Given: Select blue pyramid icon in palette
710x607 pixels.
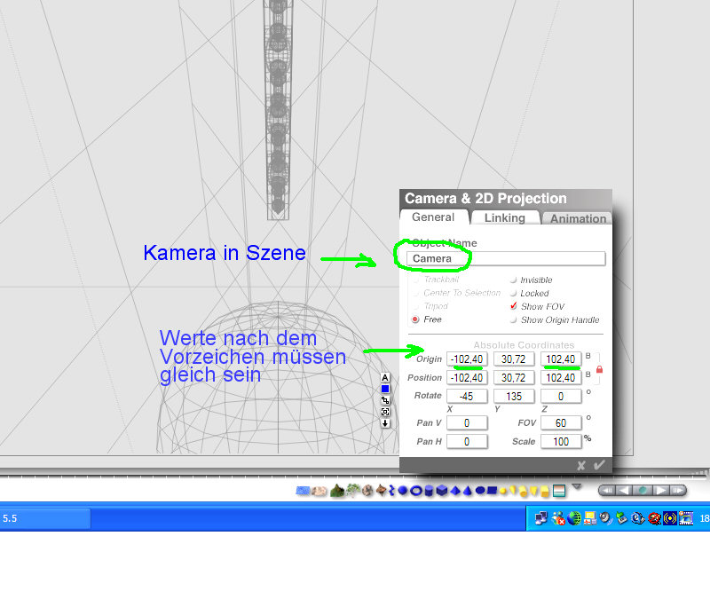Looking at the screenshot, I should point(455,490).
